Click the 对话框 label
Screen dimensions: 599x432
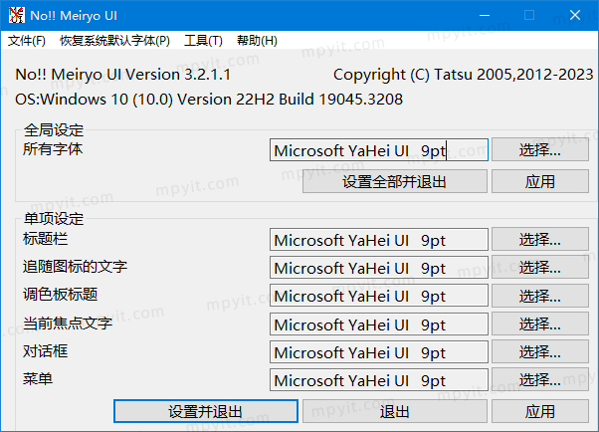46,351
